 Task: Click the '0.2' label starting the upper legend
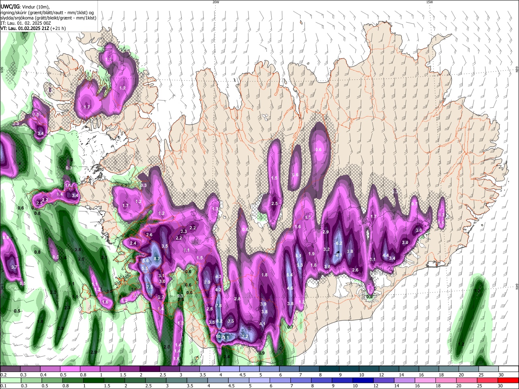point(3,375)
